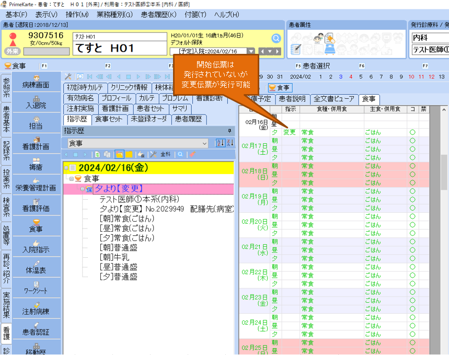
Task: Open the 操作(M) menu
Action: [x=77, y=15]
